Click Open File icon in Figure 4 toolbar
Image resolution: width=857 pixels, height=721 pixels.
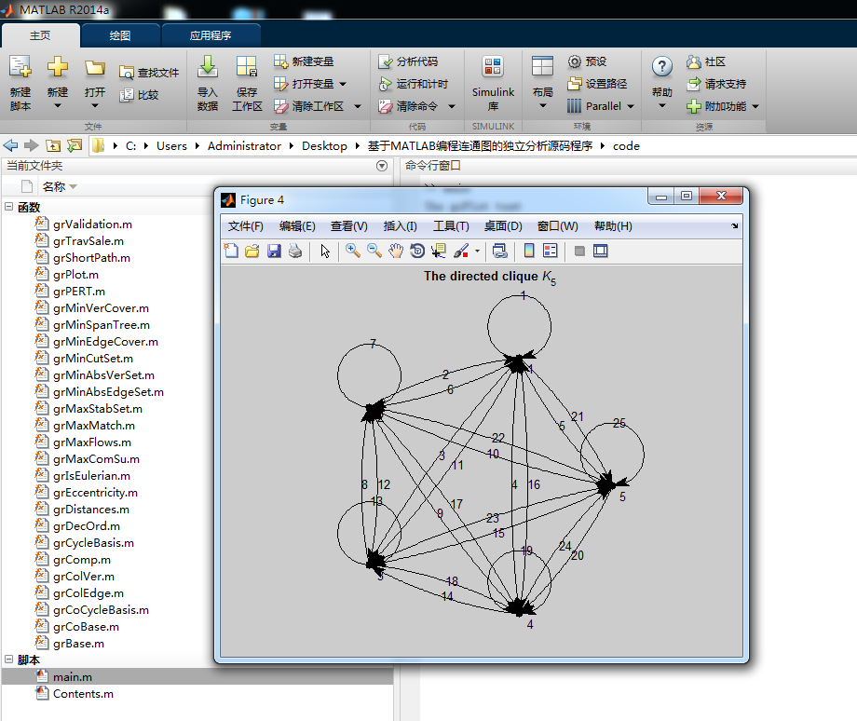click(252, 251)
